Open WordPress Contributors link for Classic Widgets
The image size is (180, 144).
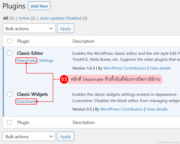[x=122, y=109]
